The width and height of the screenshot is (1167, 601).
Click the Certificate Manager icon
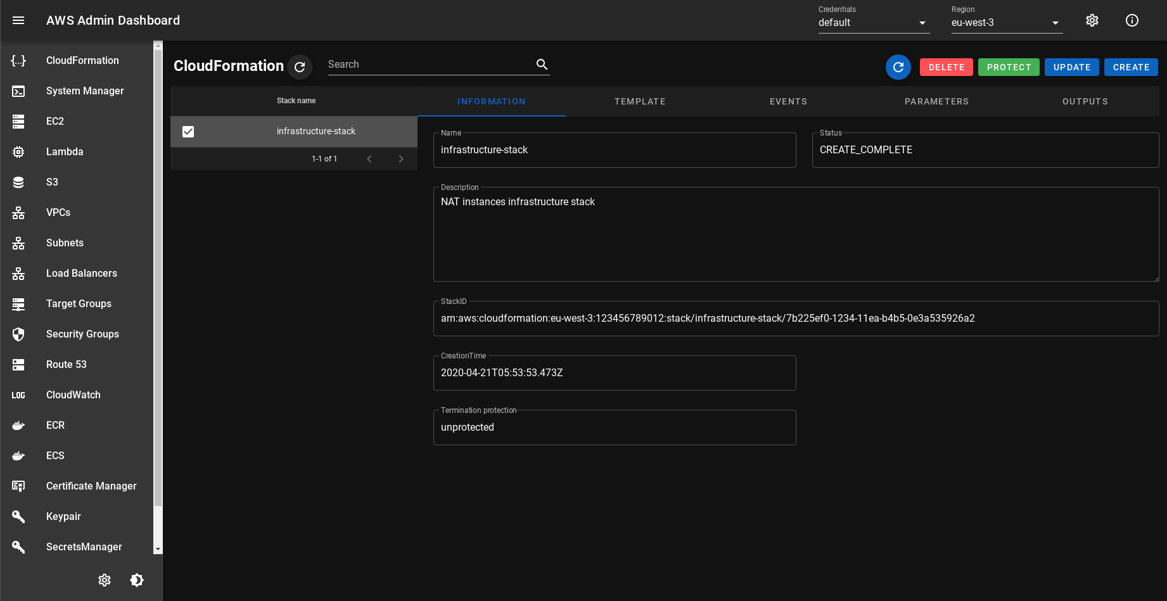point(18,486)
